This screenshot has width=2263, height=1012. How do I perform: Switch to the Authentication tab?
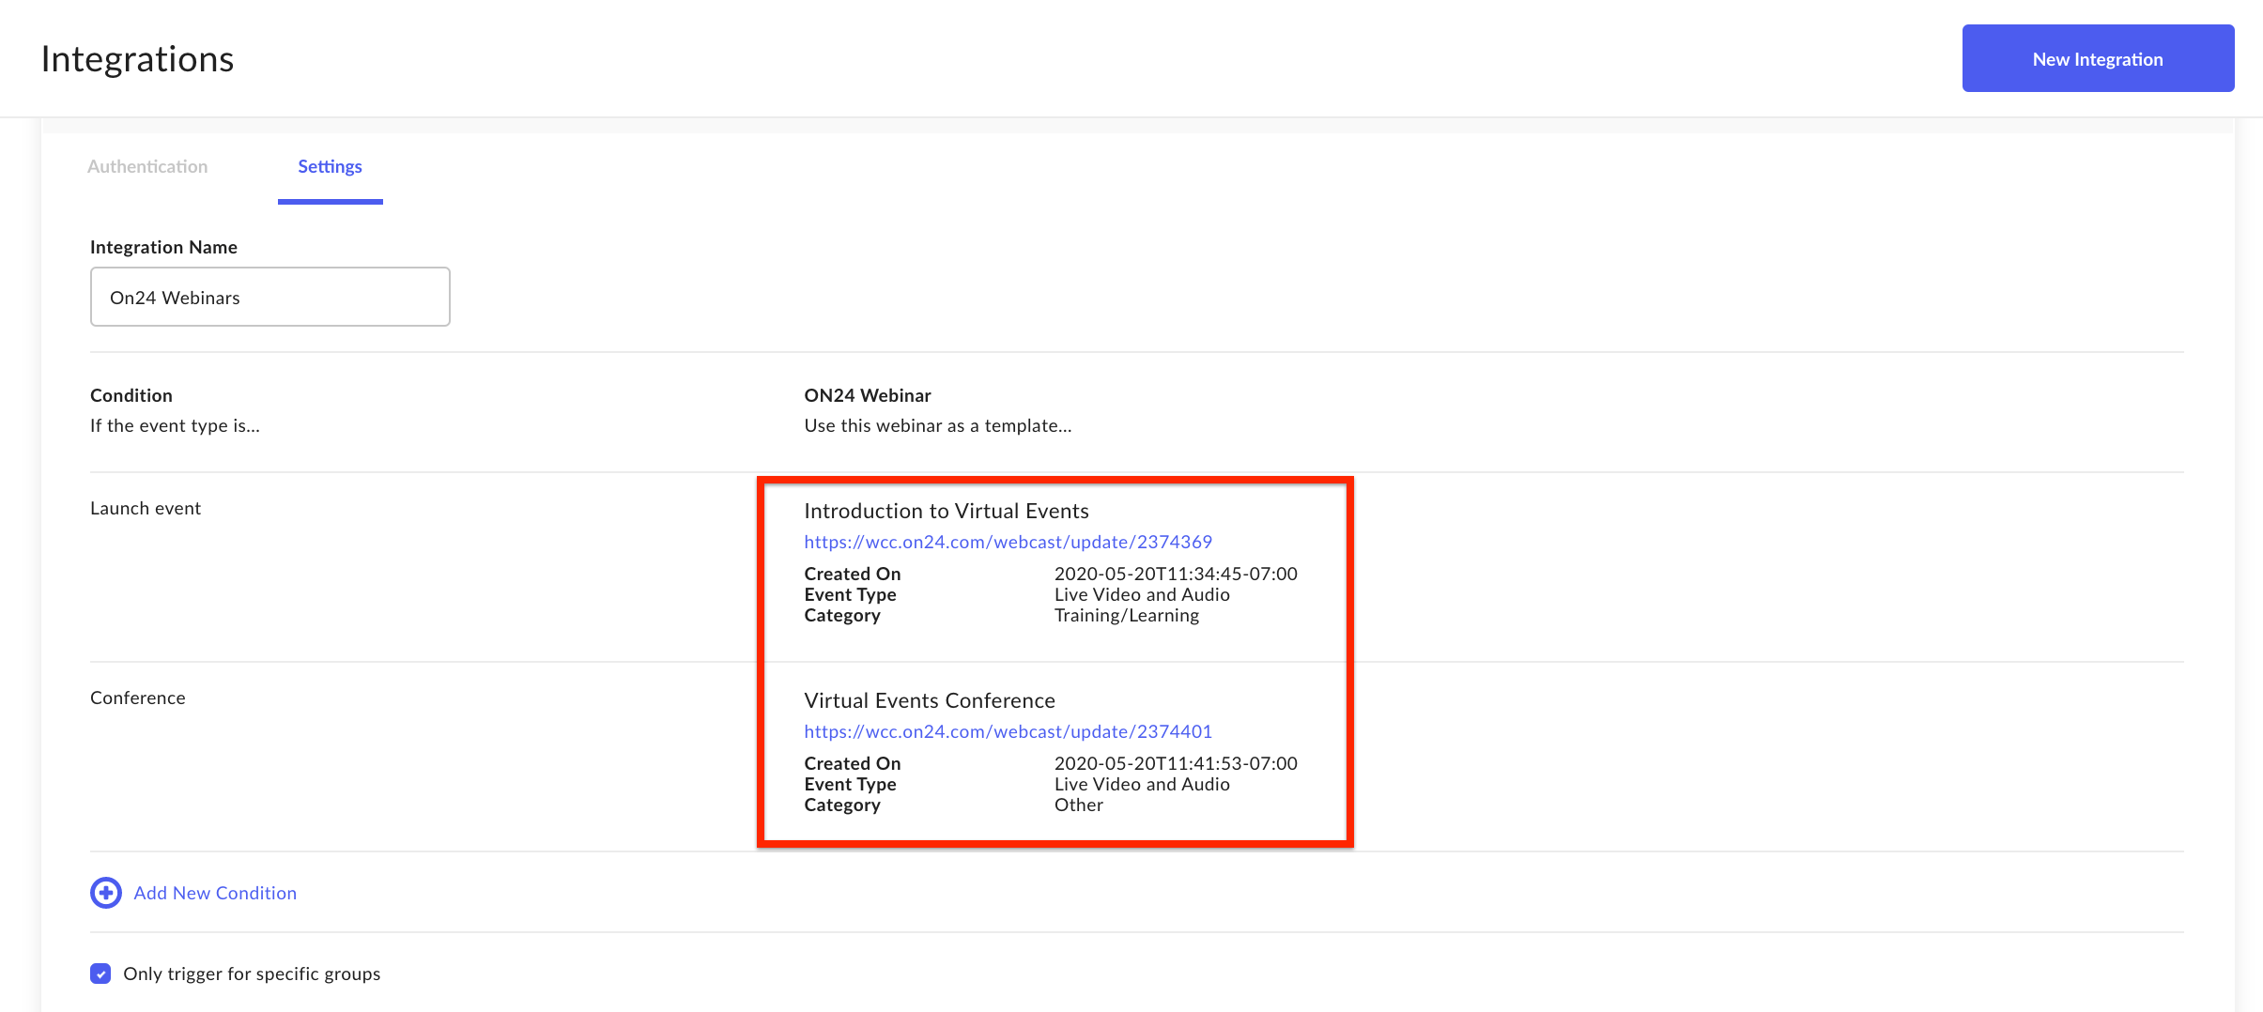click(x=147, y=166)
